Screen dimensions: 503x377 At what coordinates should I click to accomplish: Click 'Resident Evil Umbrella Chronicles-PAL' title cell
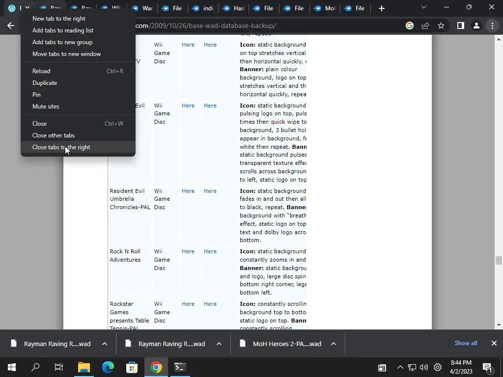point(130,199)
